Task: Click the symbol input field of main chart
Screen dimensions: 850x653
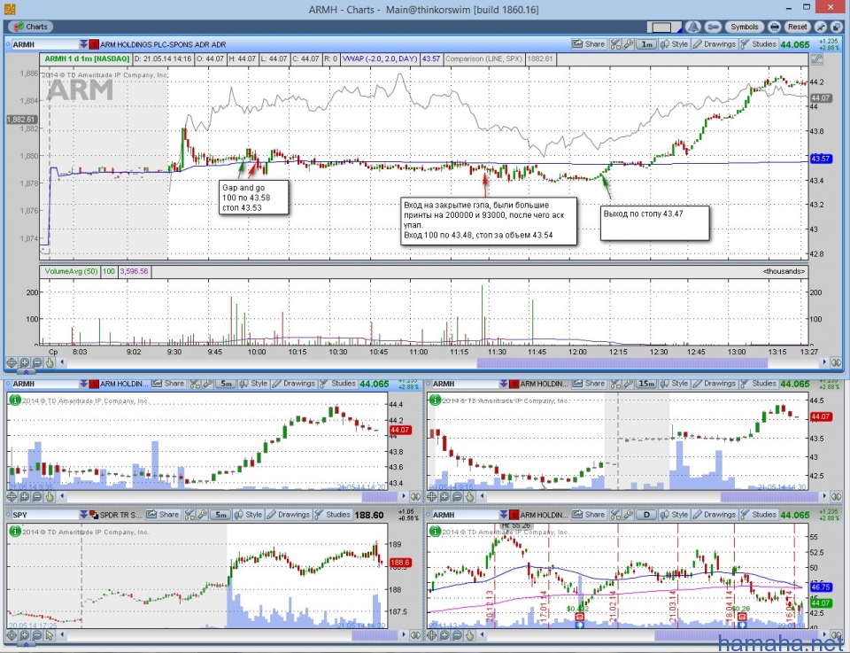Action: pyautogui.click(x=44, y=44)
